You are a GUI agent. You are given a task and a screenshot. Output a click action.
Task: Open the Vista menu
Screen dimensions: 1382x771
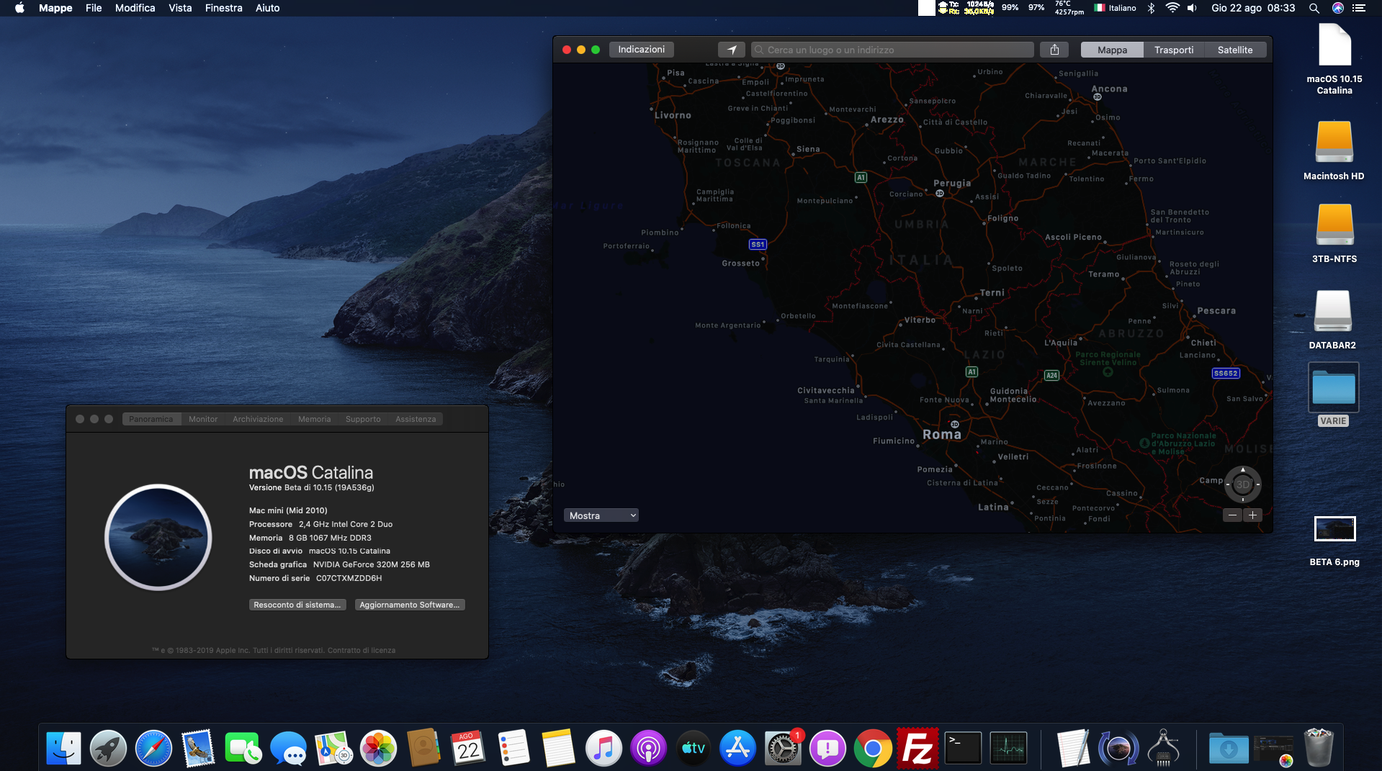tap(180, 8)
